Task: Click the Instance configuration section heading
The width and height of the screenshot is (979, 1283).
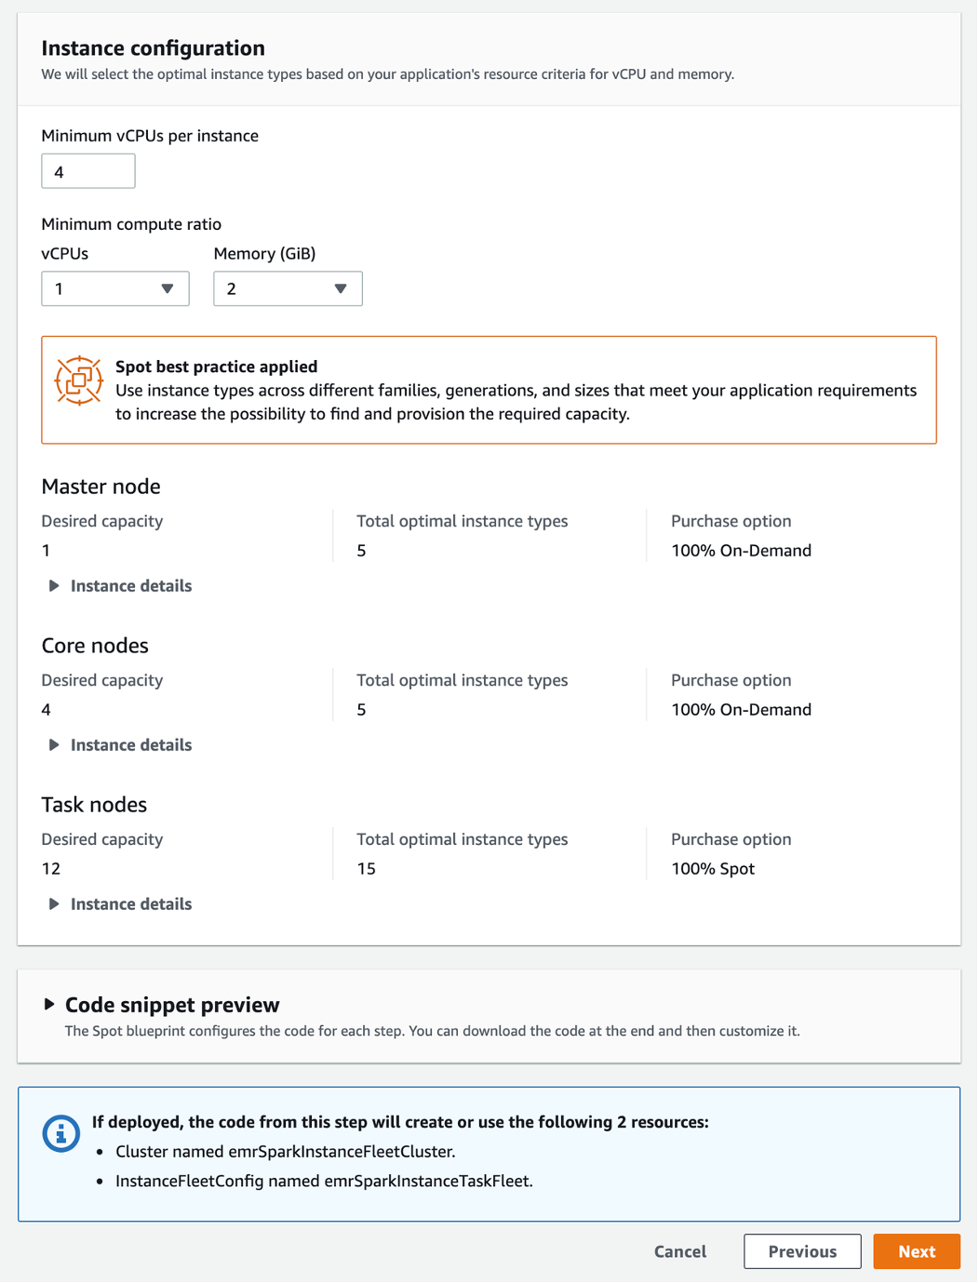Action: point(152,47)
